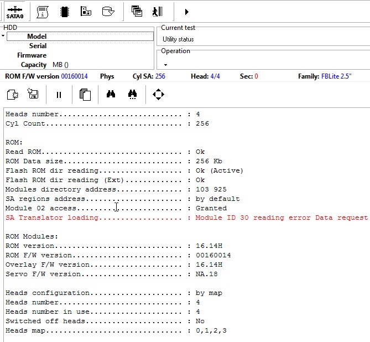Viewport: 370px width, 342px height.
Task: Click ROM F/W version value 00160014
Action: [74, 76]
